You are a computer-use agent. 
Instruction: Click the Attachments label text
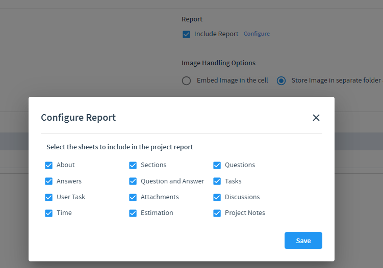(160, 197)
